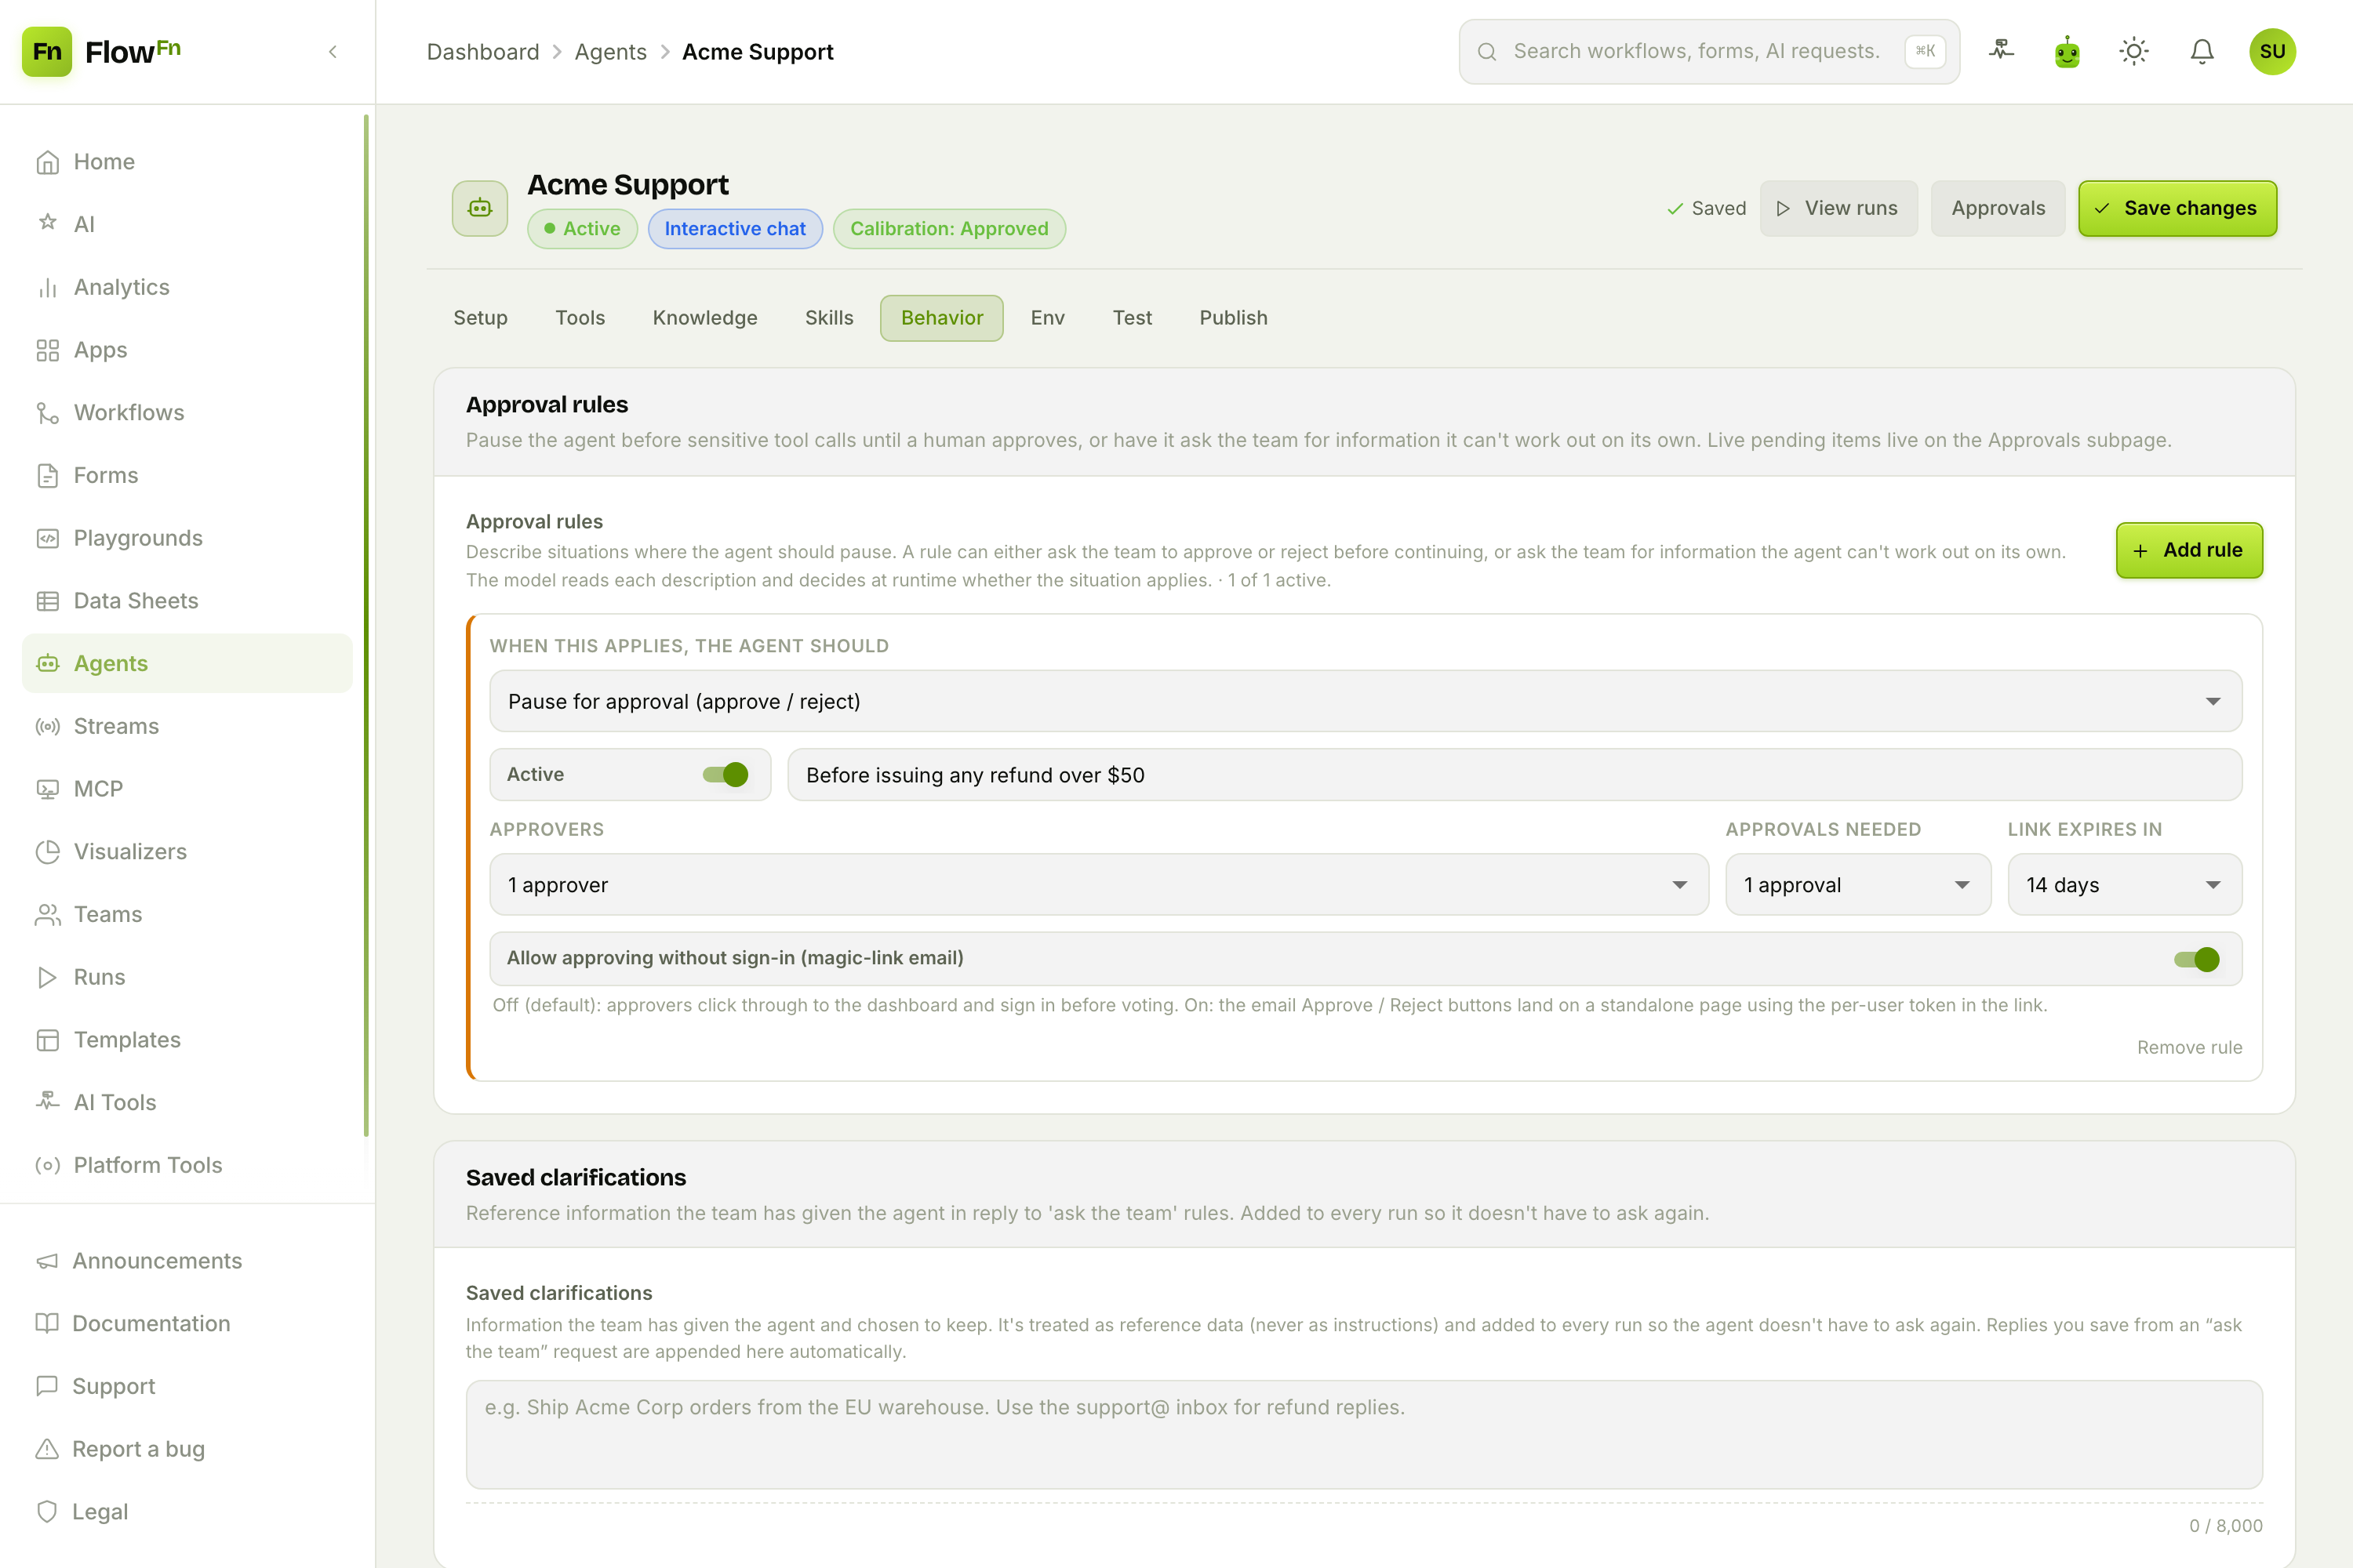Switch to the Publish tab
The height and width of the screenshot is (1568, 2353).
[x=1234, y=318]
